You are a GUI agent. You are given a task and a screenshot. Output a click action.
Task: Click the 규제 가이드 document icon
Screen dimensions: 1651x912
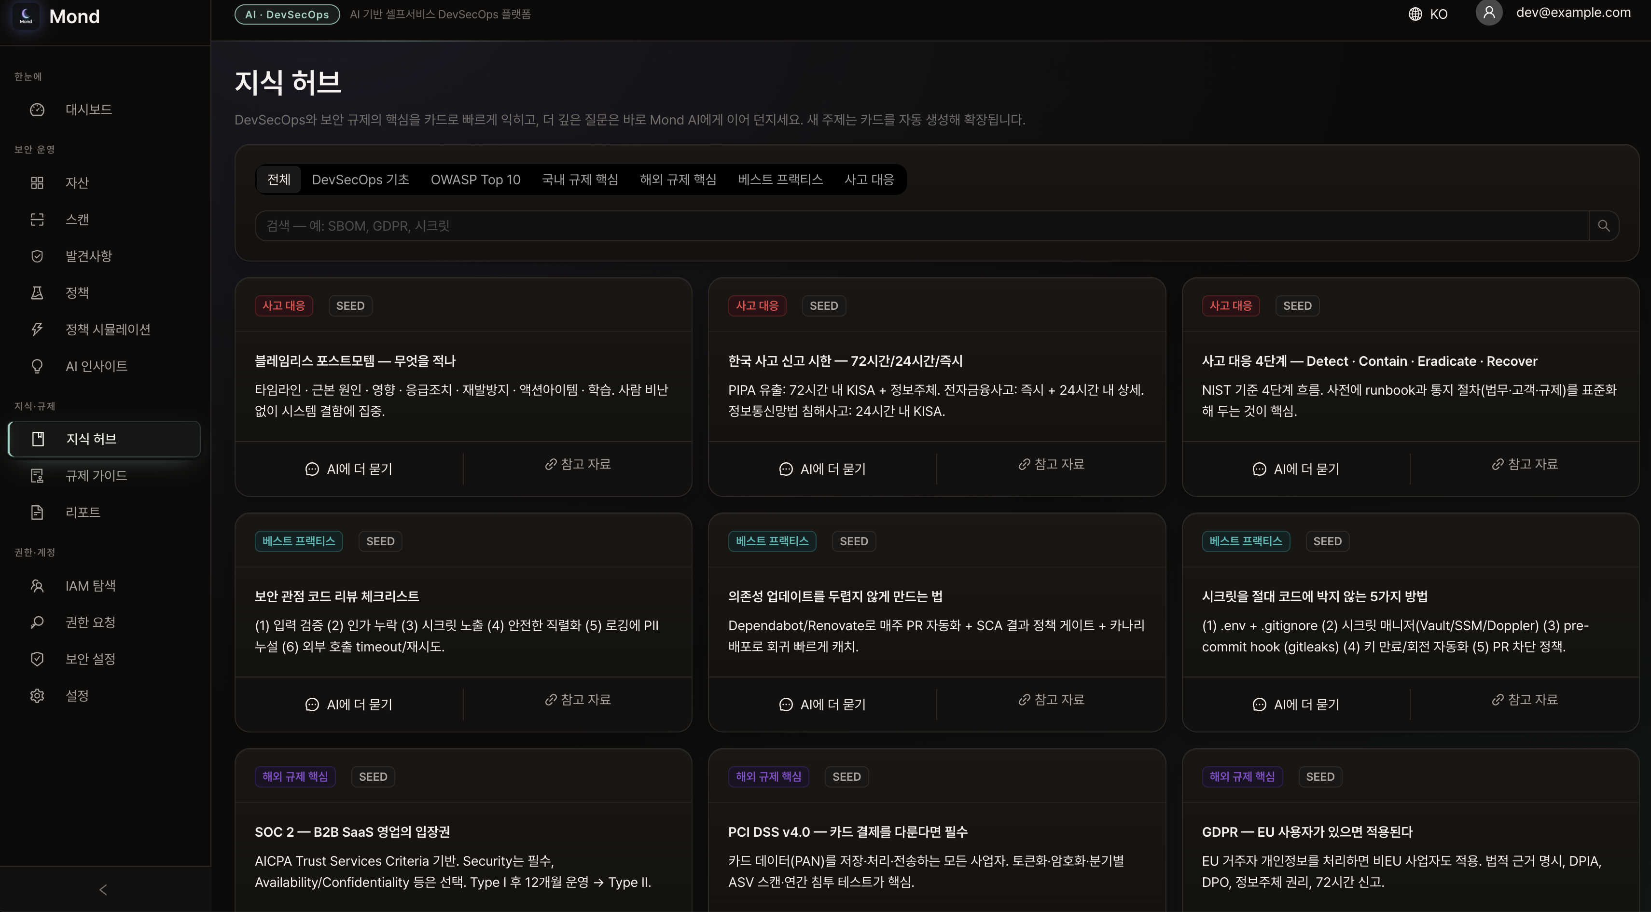[x=37, y=476]
